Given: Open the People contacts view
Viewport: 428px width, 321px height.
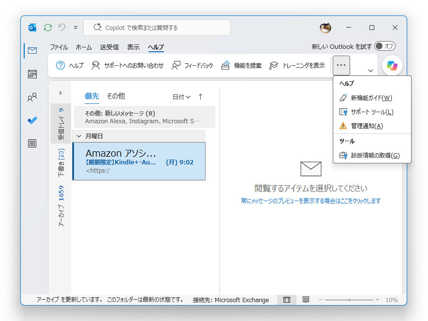Looking at the screenshot, I should (x=32, y=97).
